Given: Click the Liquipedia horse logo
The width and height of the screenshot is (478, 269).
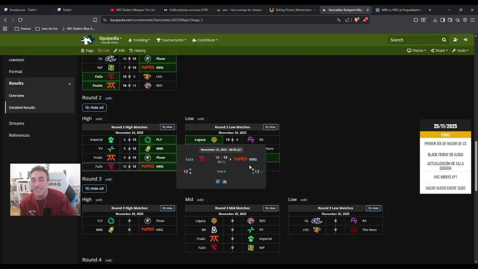Looking at the screenshot, I should [x=88, y=40].
